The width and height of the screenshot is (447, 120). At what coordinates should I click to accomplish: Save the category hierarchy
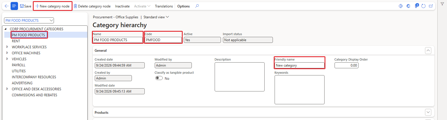[26, 6]
